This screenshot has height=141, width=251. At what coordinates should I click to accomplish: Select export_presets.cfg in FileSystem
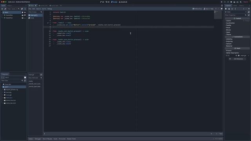coord(12,90)
